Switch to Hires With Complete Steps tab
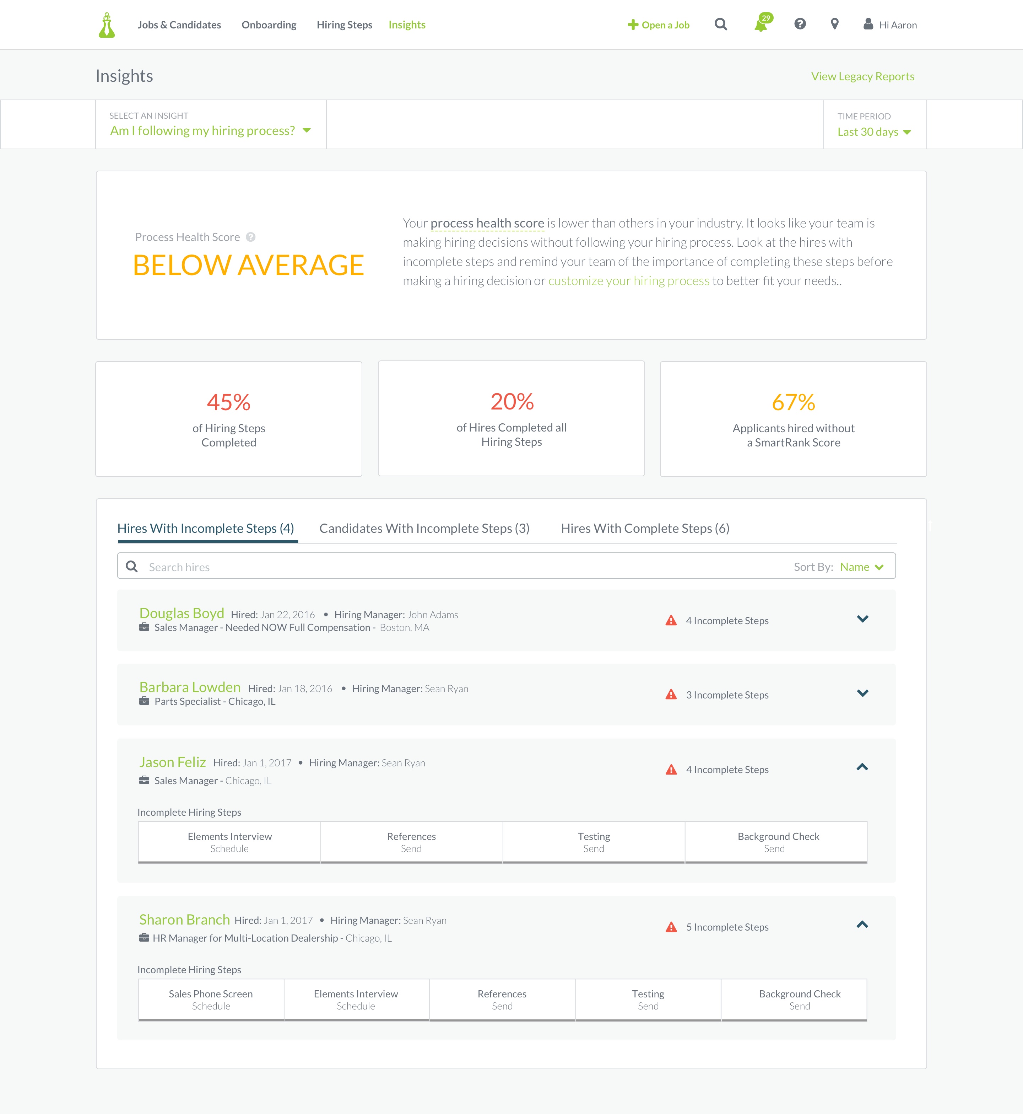This screenshot has height=1114, width=1023. tap(645, 528)
